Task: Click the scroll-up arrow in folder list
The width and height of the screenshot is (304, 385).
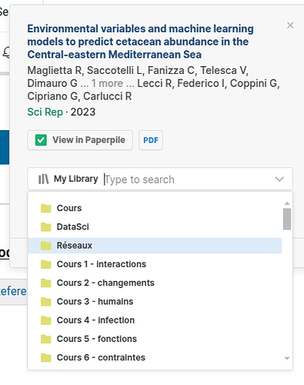Action: [x=287, y=203]
